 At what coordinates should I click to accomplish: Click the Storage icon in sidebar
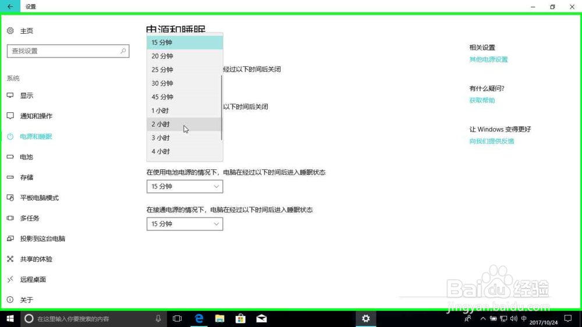(x=10, y=177)
